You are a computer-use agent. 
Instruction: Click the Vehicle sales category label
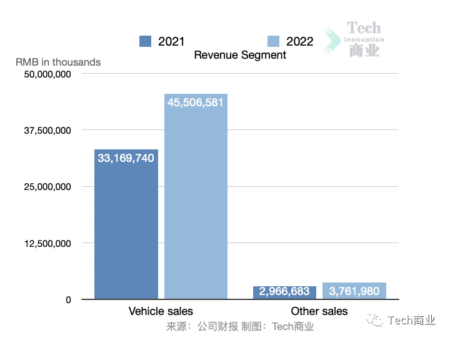click(161, 311)
